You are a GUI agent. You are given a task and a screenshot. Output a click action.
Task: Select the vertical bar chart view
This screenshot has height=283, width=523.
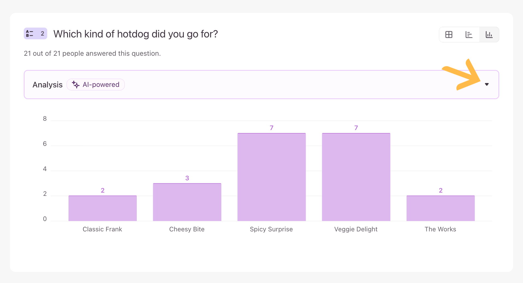[x=489, y=35]
